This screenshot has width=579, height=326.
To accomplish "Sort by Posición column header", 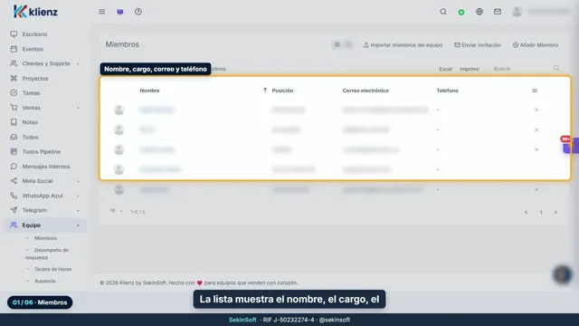I will pos(282,91).
